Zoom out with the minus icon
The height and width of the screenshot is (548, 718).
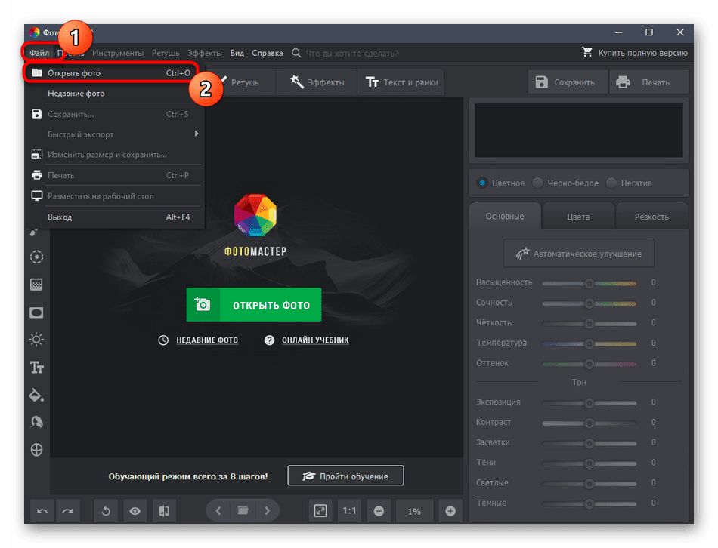pyautogui.click(x=379, y=511)
